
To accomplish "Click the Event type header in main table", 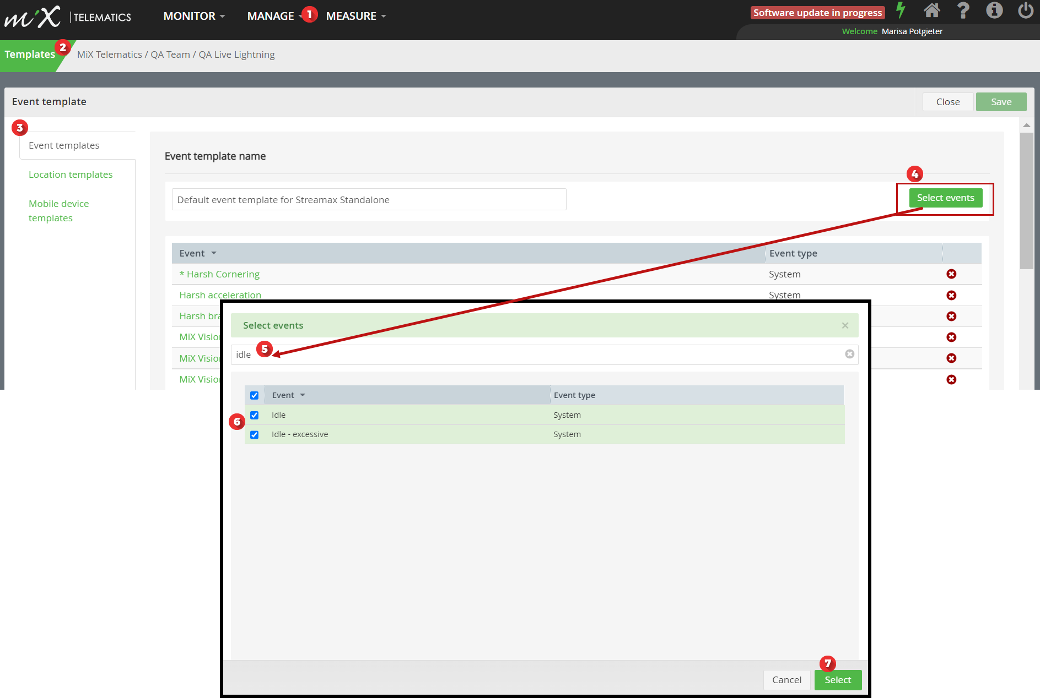I will [x=793, y=253].
